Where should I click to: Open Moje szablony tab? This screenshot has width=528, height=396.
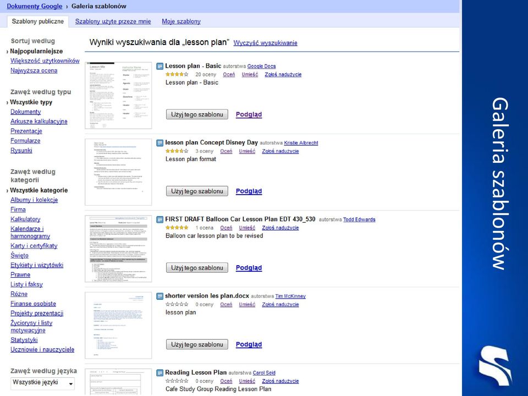[181, 21]
